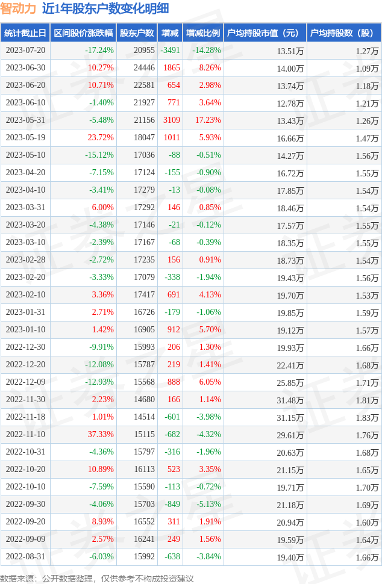Viewport: 382px width, 584px height.
Task: Select the date cell 2023-06-30
Action: click(25, 68)
